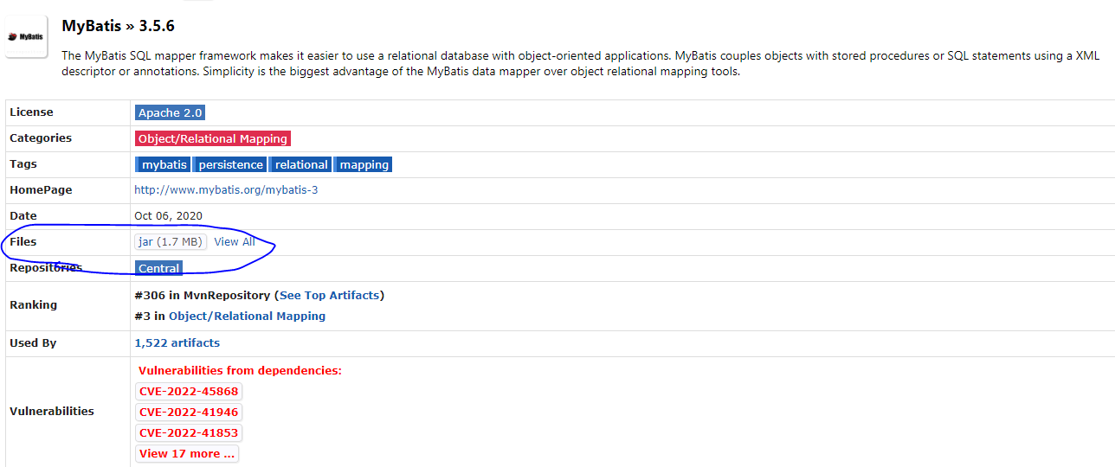Viewport: 1115px width, 467px height.
Task: Select the persistence tag
Action: click(229, 164)
